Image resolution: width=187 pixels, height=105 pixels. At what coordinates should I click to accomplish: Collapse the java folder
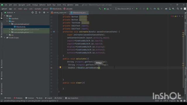tap(7, 21)
